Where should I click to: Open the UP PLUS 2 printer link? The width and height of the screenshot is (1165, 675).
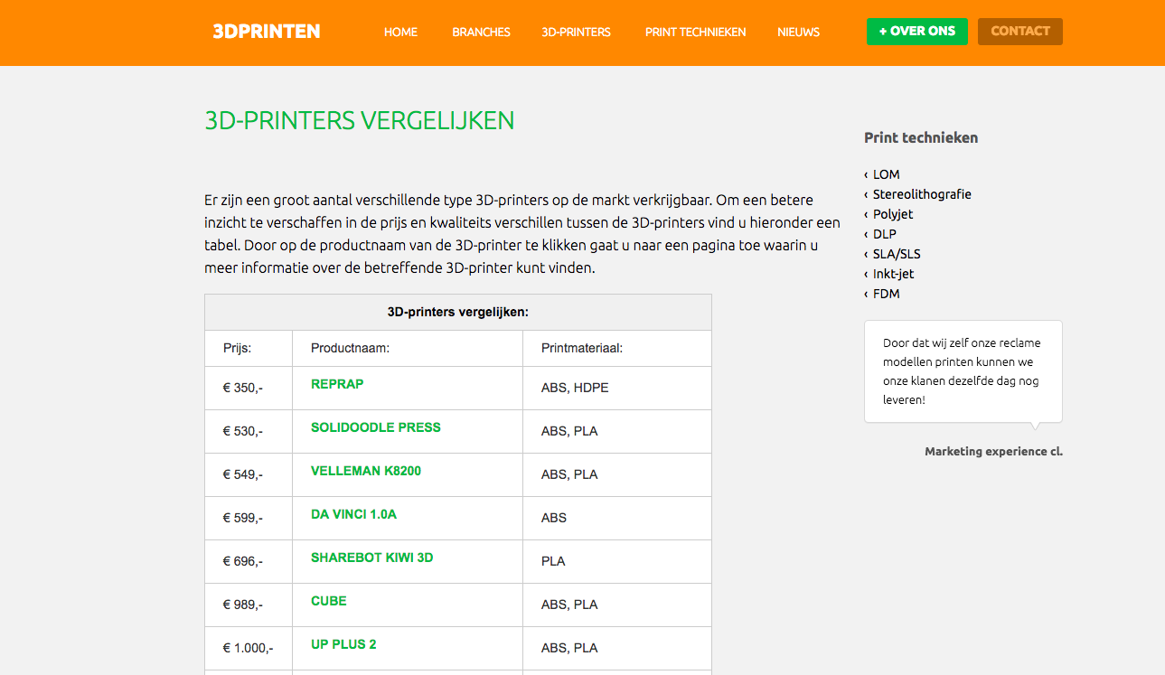343,644
